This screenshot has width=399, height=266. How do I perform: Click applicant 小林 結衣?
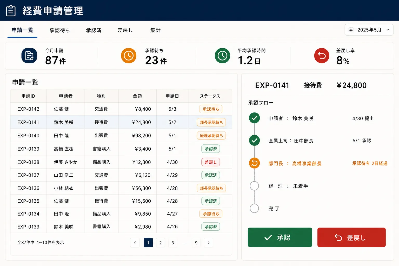click(64, 188)
